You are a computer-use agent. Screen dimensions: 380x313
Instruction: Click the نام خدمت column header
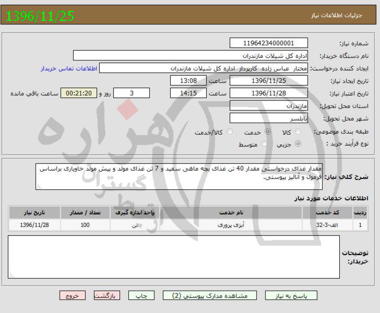tap(231, 213)
